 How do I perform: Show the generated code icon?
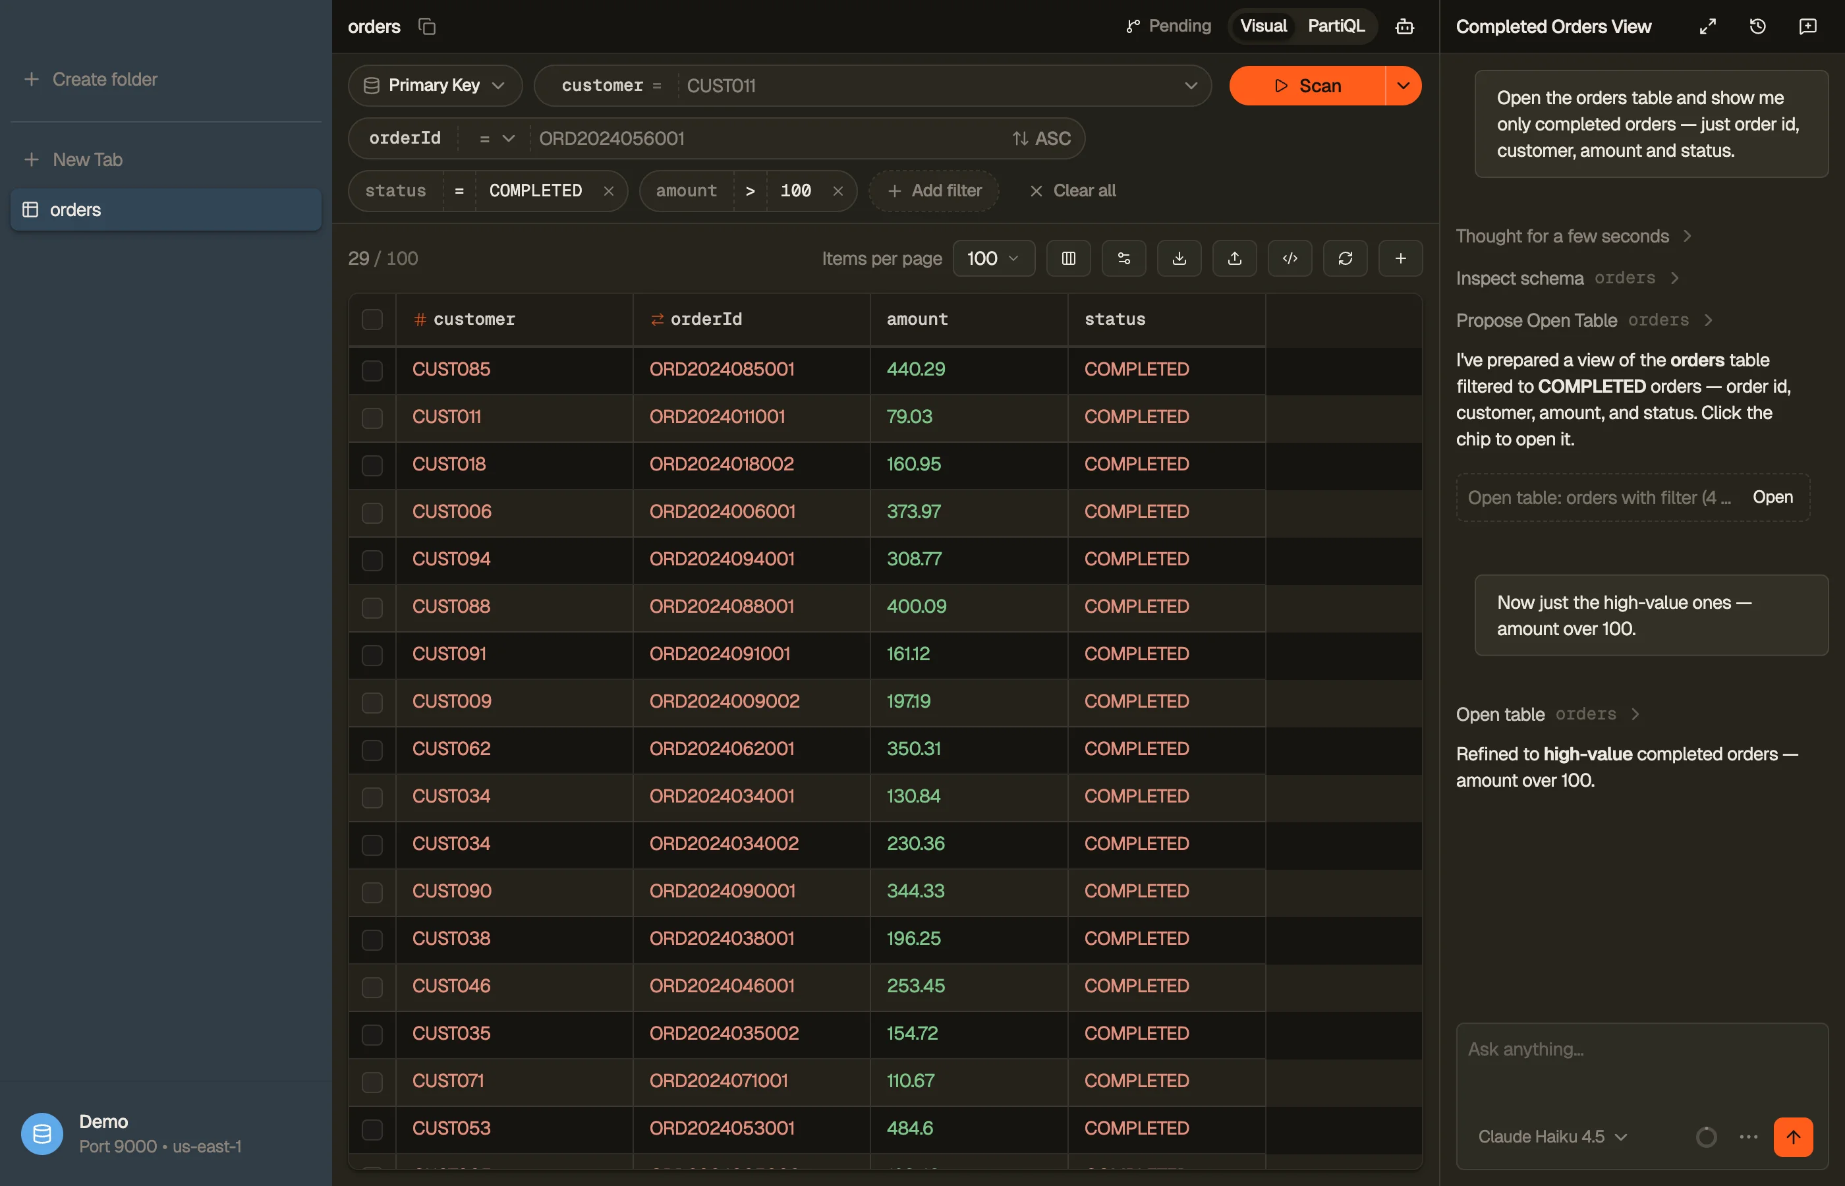(1290, 259)
